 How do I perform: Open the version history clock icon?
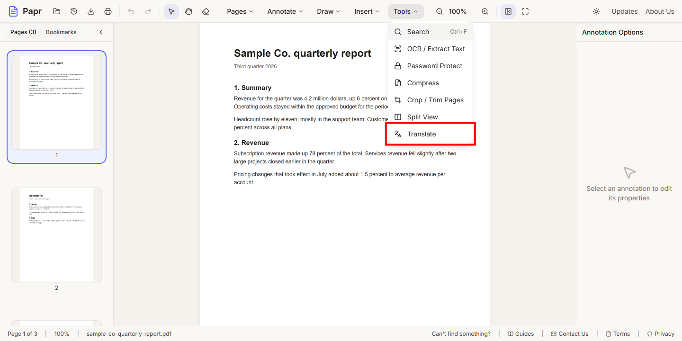[x=74, y=11]
